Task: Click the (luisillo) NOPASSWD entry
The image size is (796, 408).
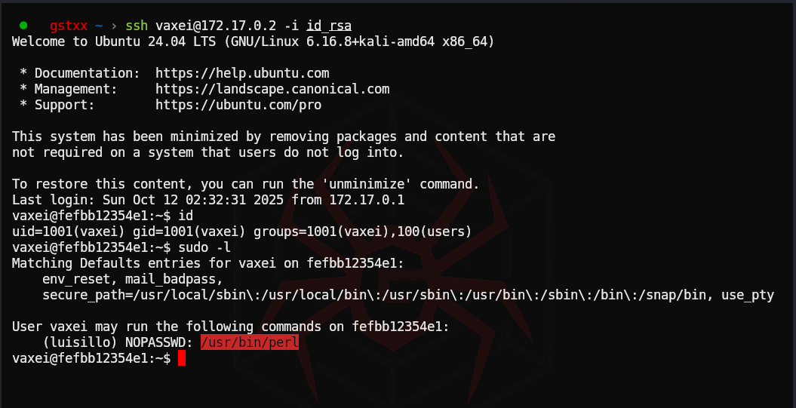Action: click(x=117, y=342)
